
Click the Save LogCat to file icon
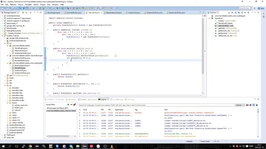point(247,105)
